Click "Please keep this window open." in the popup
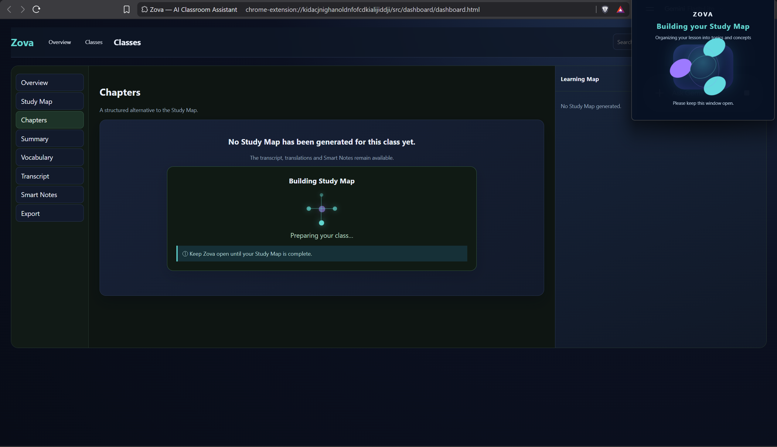 pyautogui.click(x=703, y=103)
